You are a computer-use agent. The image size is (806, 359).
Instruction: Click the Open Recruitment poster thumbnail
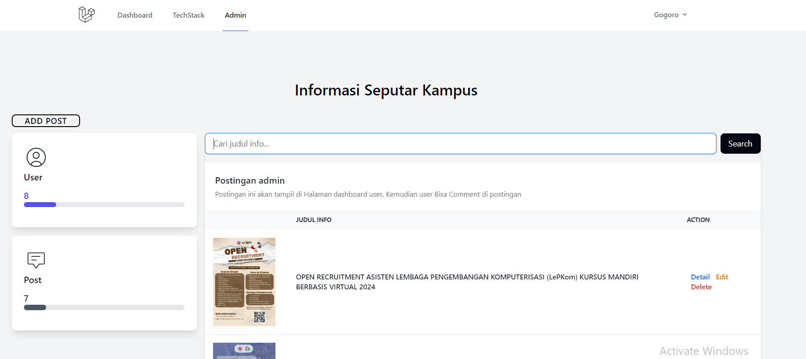(x=244, y=282)
